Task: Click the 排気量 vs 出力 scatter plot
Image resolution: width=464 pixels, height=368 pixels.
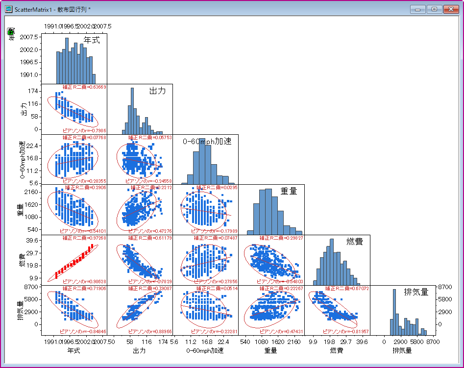Action: tap(140, 310)
